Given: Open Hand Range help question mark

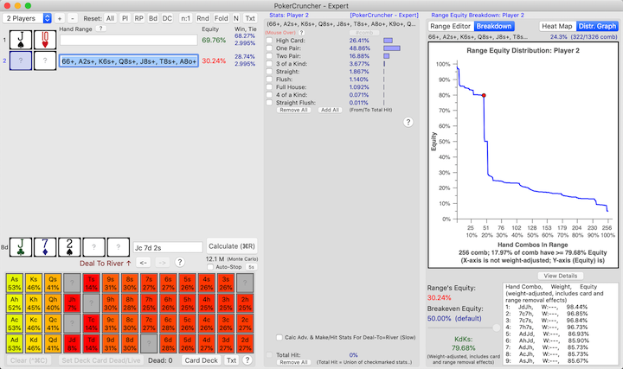Looking at the screenshot, I should click(x=101, y=29).
